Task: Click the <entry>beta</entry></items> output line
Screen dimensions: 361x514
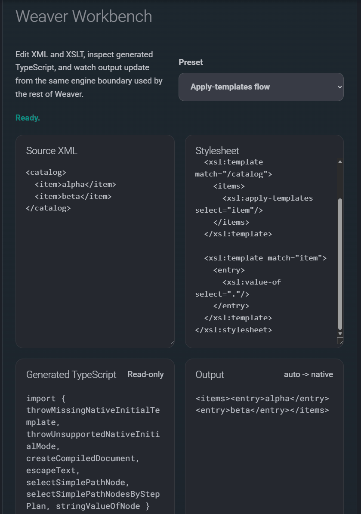Action: pos(262,410)
